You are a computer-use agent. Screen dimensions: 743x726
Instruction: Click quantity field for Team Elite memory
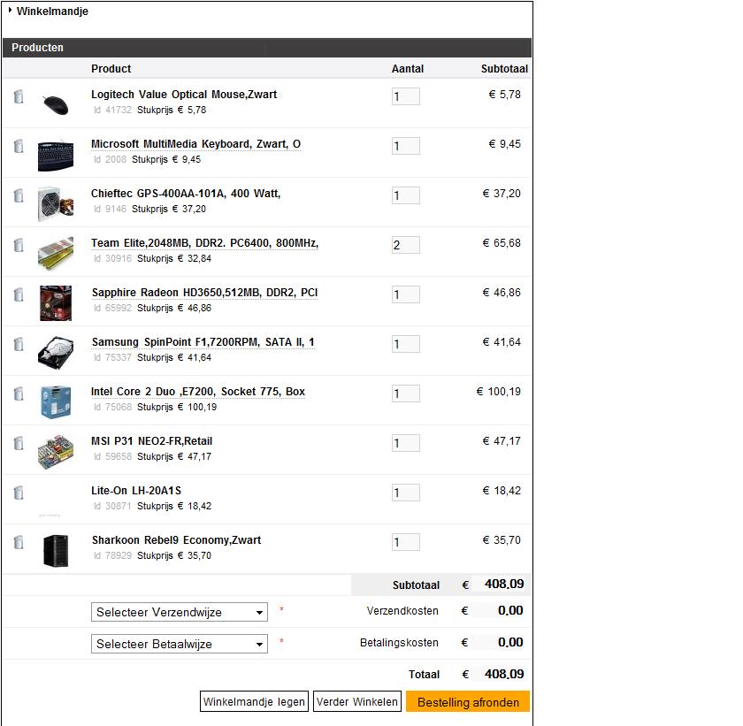406,245
